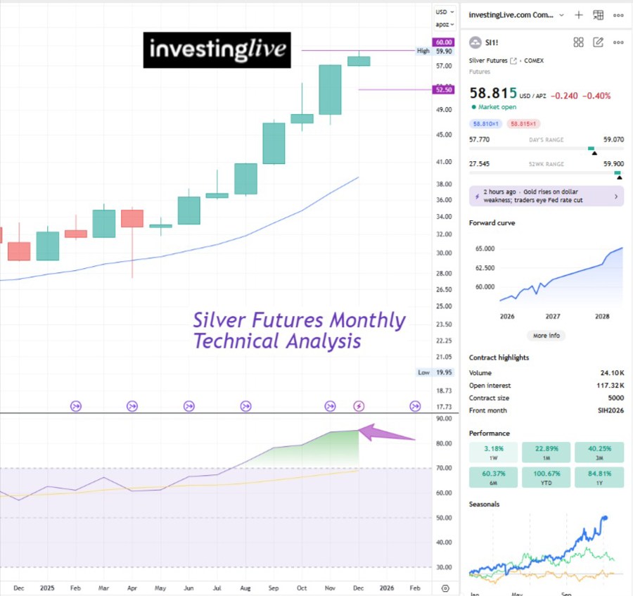633x596 pixels.
Task: Click the watchlist layout grid icon in header
Action: pos(599,15)
